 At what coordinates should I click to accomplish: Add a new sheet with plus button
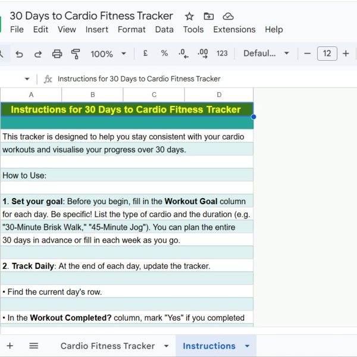click(10, 346)
